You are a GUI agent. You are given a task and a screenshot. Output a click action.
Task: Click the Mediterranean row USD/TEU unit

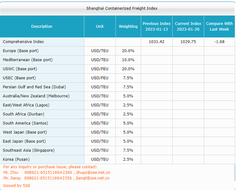coord(99,60)
